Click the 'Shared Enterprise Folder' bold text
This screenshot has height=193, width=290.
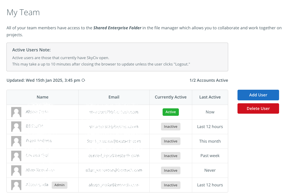117,28
